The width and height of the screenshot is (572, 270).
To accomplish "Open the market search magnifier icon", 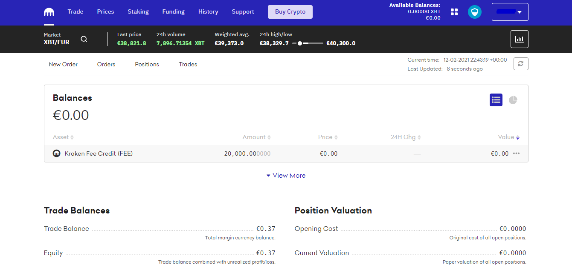I will pos(84,39).
